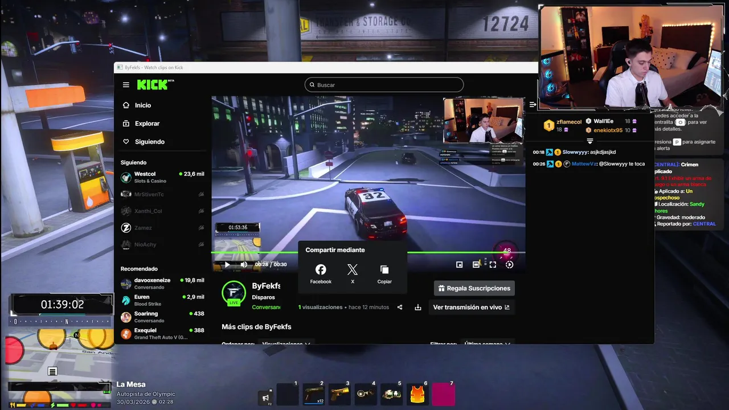Click the share icon beside visualizaciones
The width and height of the screenshot is (729, 410).
(x=400, y=307)
